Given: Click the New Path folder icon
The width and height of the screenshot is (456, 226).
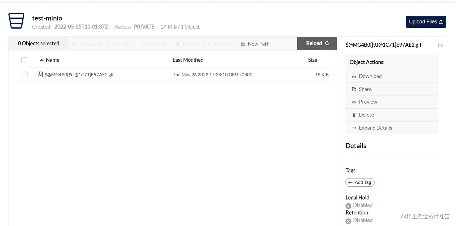Looking at the screenshot, I should [243, 44].
